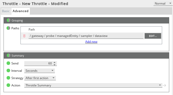173x95 pixels.
Task: Select the Advanced tab
Action: [x=20, y=11]
